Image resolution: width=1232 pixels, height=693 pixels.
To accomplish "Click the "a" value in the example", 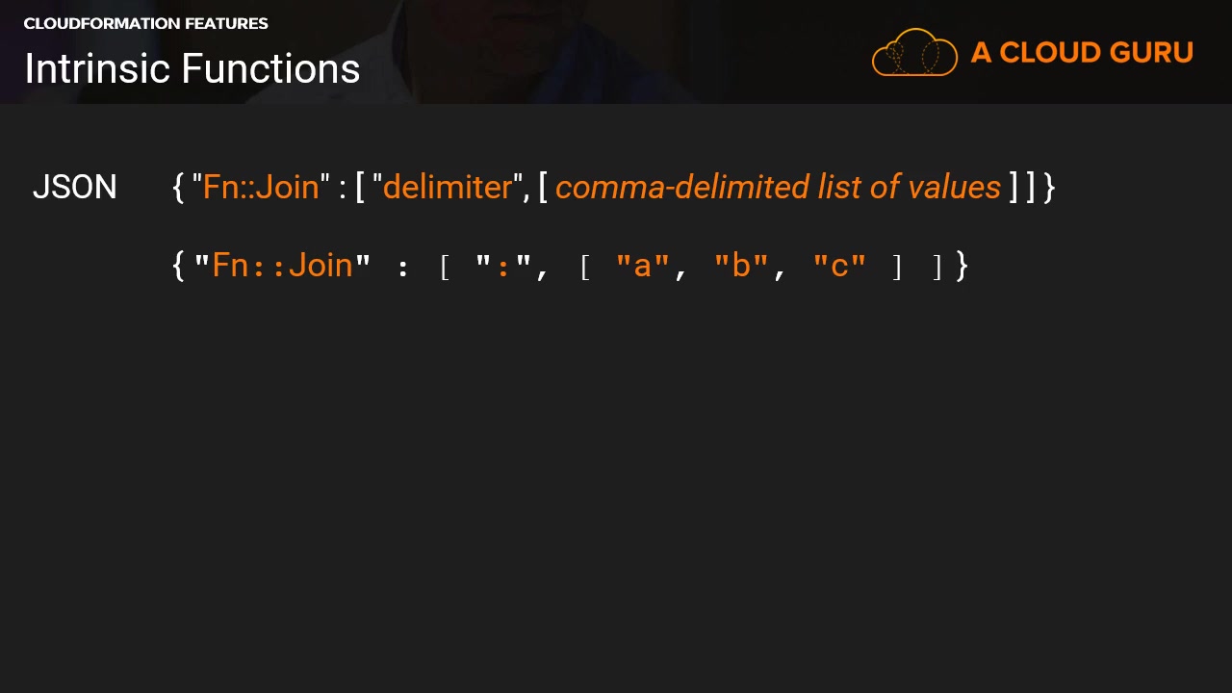I will point(642,266).
